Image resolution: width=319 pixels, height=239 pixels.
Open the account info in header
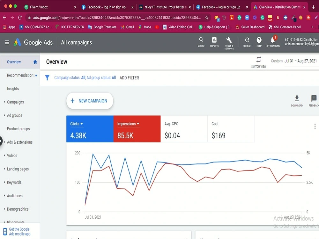(302, 42)
